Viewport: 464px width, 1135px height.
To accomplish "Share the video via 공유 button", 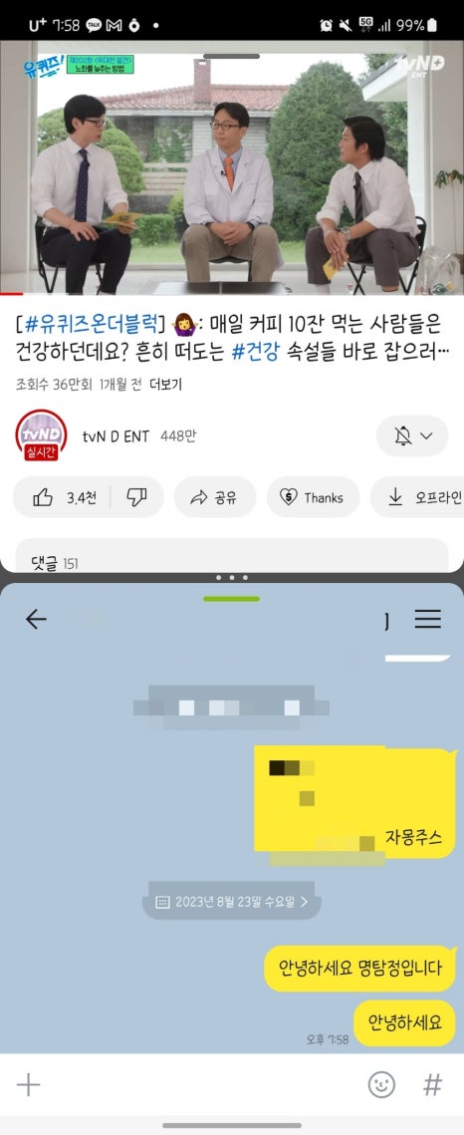I will 215,497.
